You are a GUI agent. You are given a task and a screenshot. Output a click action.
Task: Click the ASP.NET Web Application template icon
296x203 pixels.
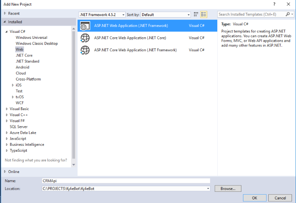coord(85,26)
